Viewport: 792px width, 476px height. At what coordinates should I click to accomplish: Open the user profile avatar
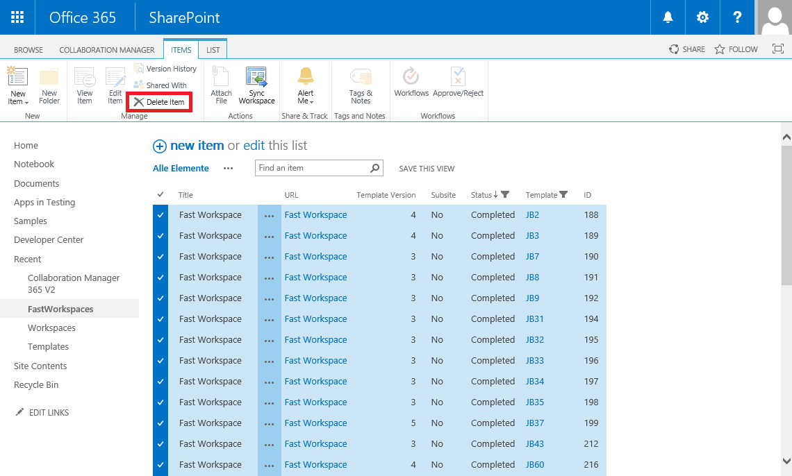click(774, 17)
